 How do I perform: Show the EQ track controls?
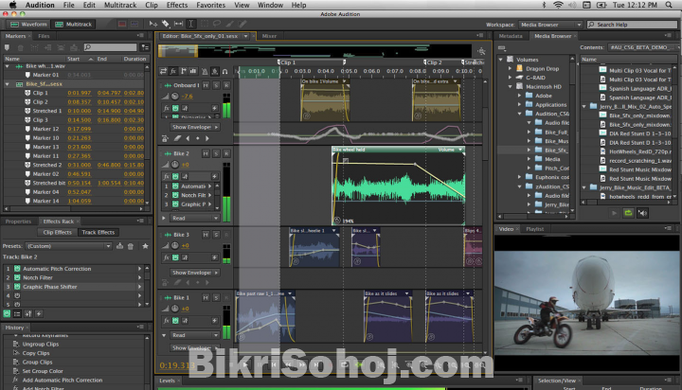pos(193,71)
